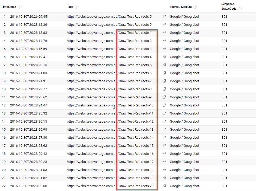Open page URL in row 2
This screenshot has width=256, height=191.
(x=109, y=24)
